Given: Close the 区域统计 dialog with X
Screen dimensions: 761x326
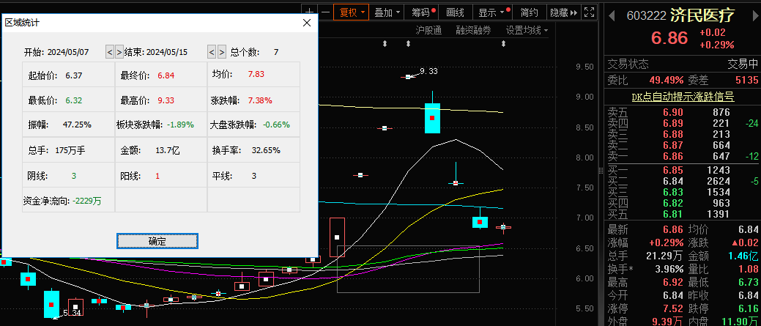Looking at the screenshot, I should pyautogui.click(x=308, y=23).
